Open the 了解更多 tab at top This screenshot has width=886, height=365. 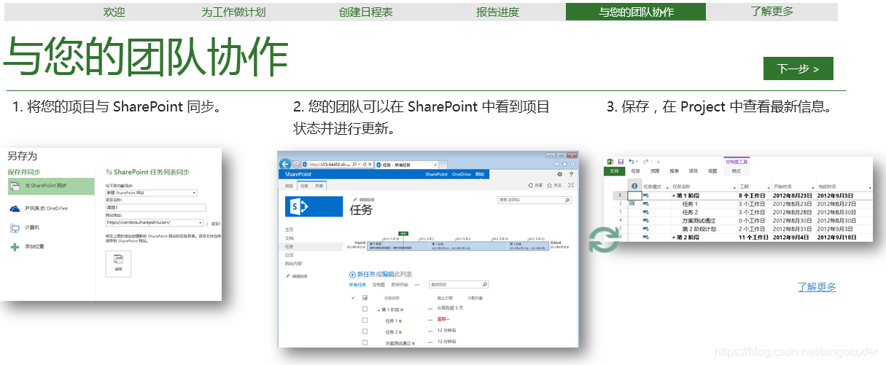(x=772, y=12)
